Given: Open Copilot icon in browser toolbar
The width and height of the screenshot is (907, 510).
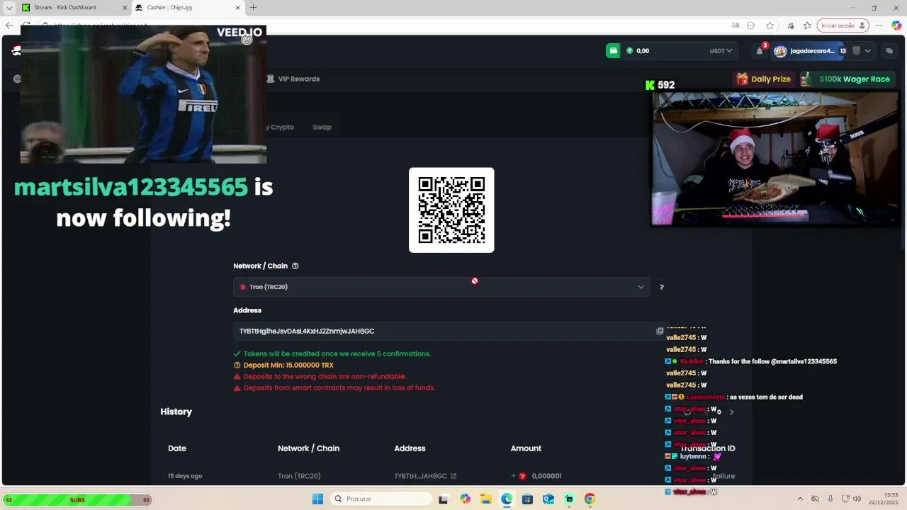Looking at the screenshot, I should tap(896, 25).
